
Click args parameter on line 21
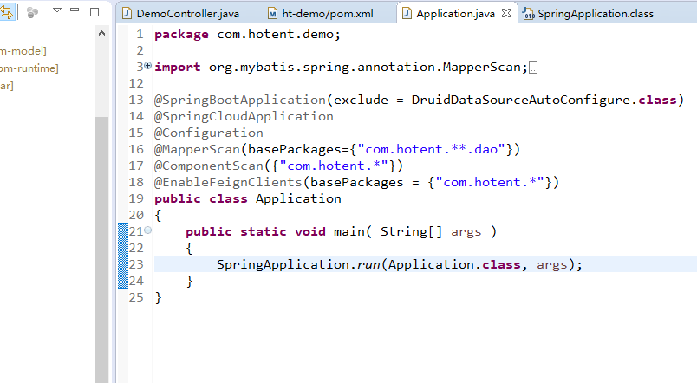tap(466, 232)
